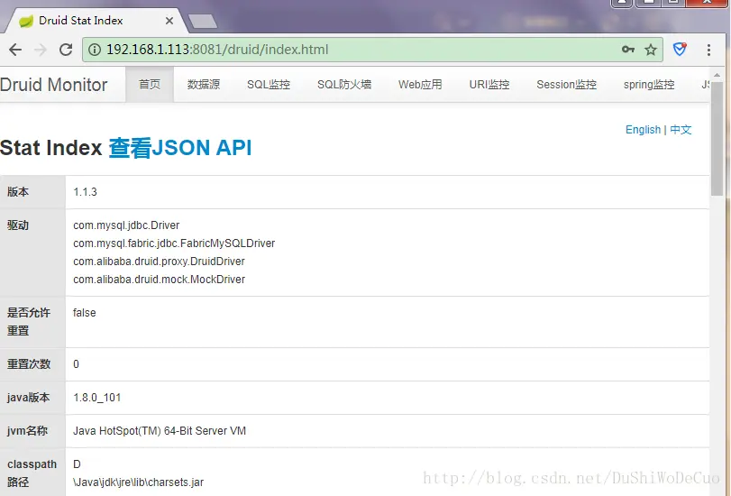This screenshot has width=731, height=496.
Task: Click the jvm名称 row label
Action: point(28,431)
